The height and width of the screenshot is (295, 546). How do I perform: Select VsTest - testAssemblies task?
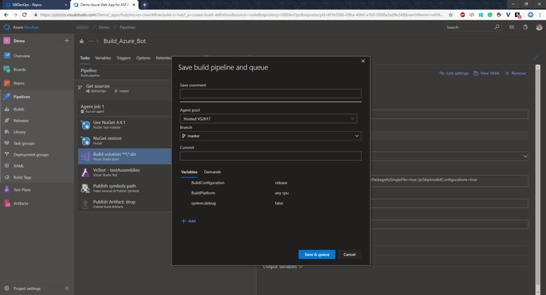pyautogui.click(x=124, y=172)
